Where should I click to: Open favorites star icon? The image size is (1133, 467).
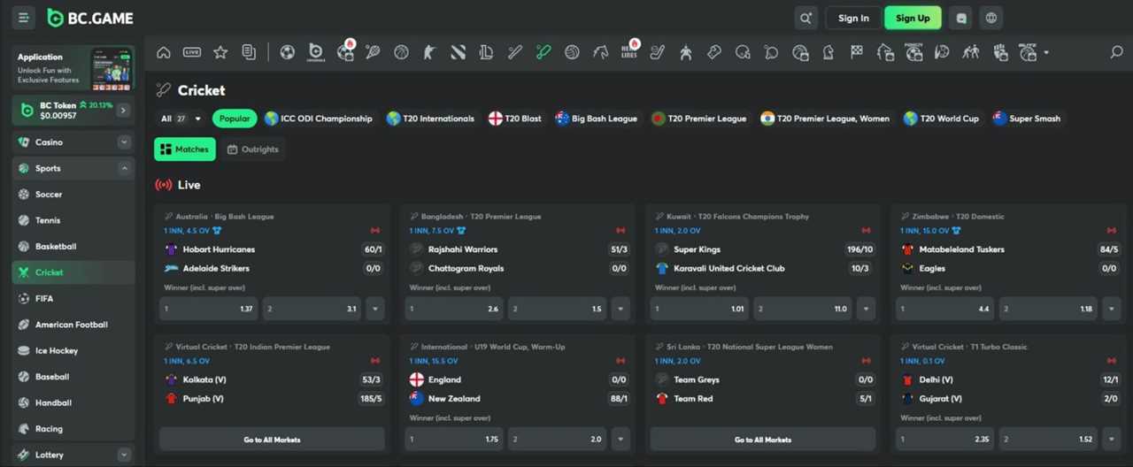tap(220, 53)
